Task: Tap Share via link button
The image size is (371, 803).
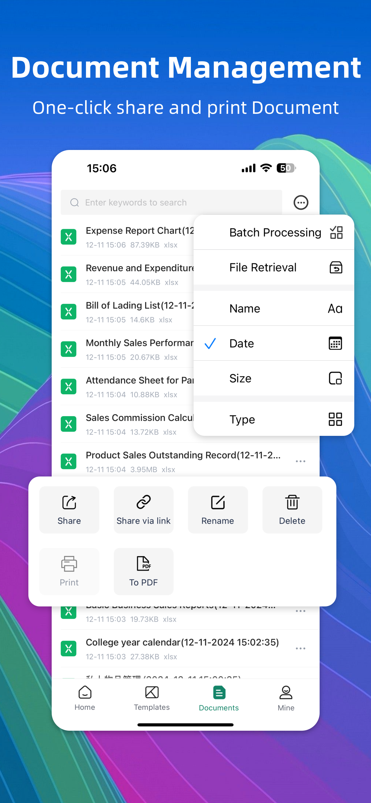Action: tap(143, 510)
